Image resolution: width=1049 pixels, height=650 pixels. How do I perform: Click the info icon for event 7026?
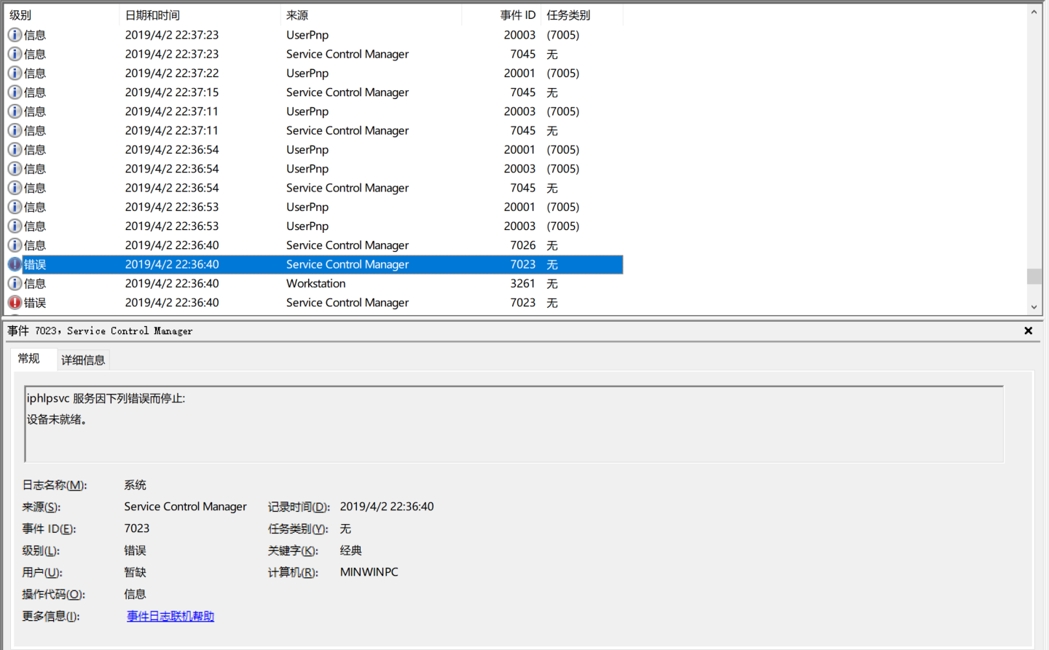click(x=15, y=245)
